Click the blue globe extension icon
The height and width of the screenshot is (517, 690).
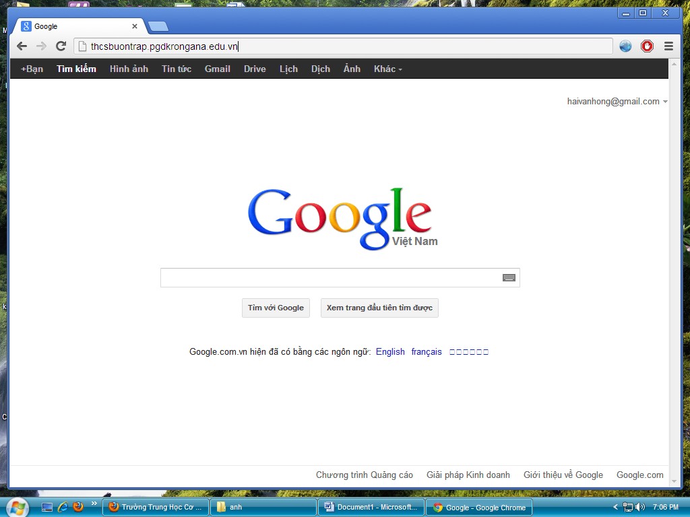625,46
